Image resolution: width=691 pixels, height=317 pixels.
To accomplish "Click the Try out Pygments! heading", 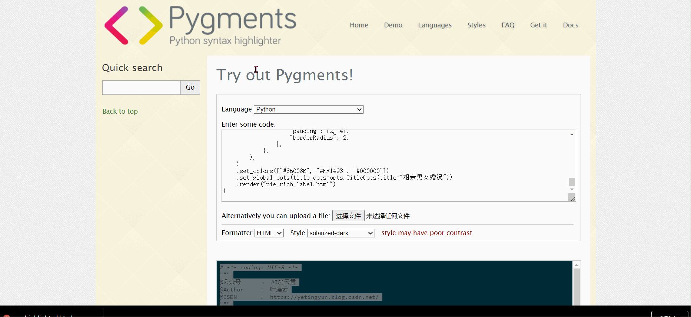I will [x=285, y=75].
